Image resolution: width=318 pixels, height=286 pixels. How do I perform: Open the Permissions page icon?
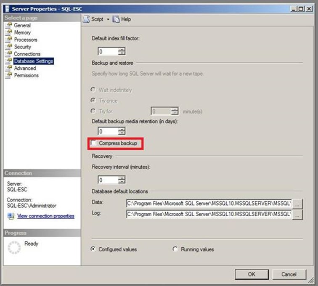tap(8, 76)
